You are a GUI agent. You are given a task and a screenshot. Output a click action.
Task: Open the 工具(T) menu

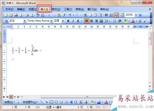tap(68, 9)
